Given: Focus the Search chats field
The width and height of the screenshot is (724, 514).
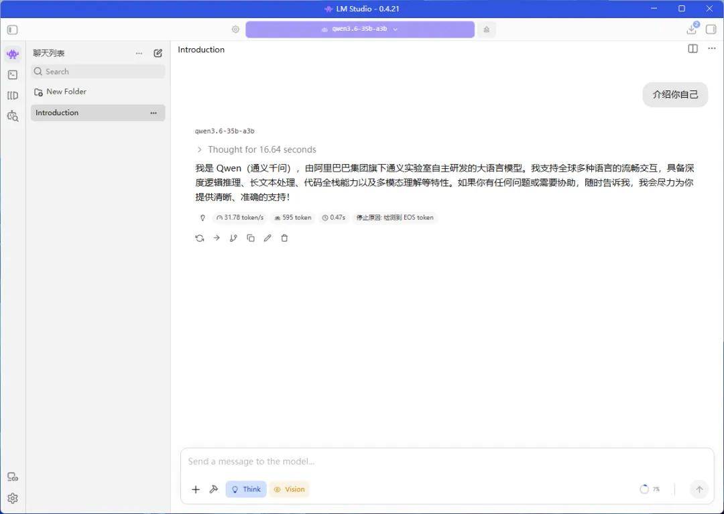Looking at the screenshot, I should 98,72.
